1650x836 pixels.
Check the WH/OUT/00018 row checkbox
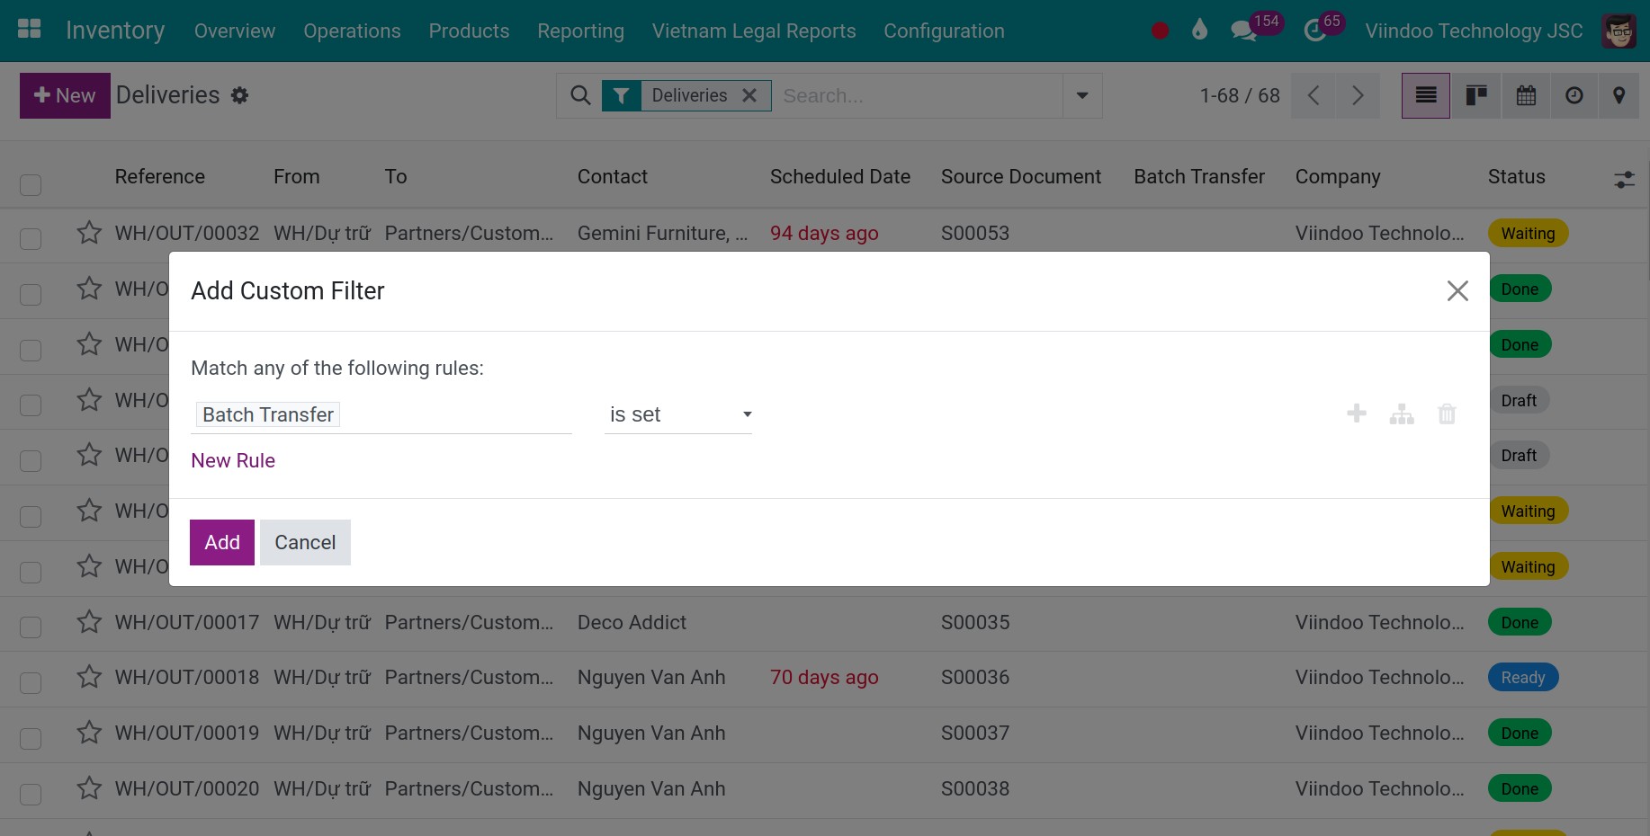click(x=31, y=683)
